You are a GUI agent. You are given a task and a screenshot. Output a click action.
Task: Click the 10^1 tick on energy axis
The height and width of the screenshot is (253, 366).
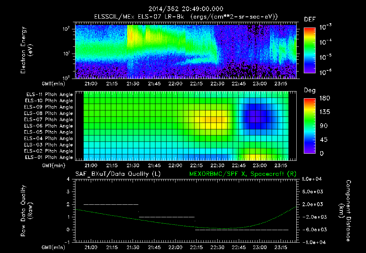point(66,54)
